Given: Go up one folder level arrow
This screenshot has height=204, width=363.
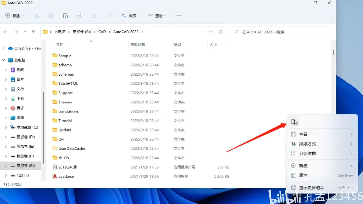Looking at the screenshot, I should [x=34, y=32].
